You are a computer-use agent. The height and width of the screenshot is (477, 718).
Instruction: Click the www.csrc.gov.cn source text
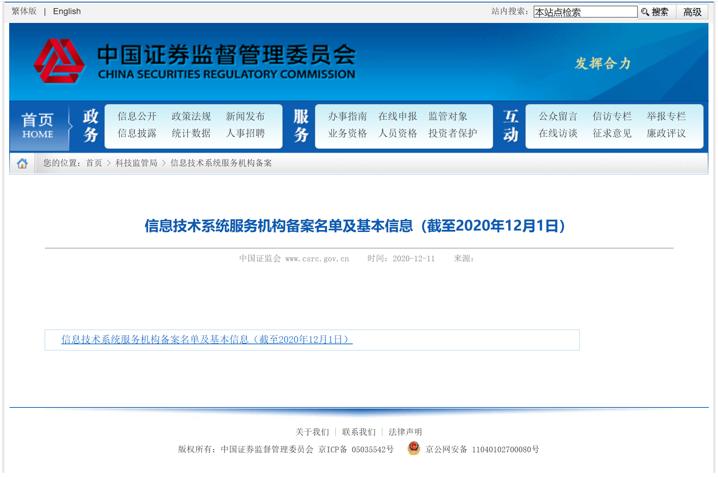coord(317,259)
